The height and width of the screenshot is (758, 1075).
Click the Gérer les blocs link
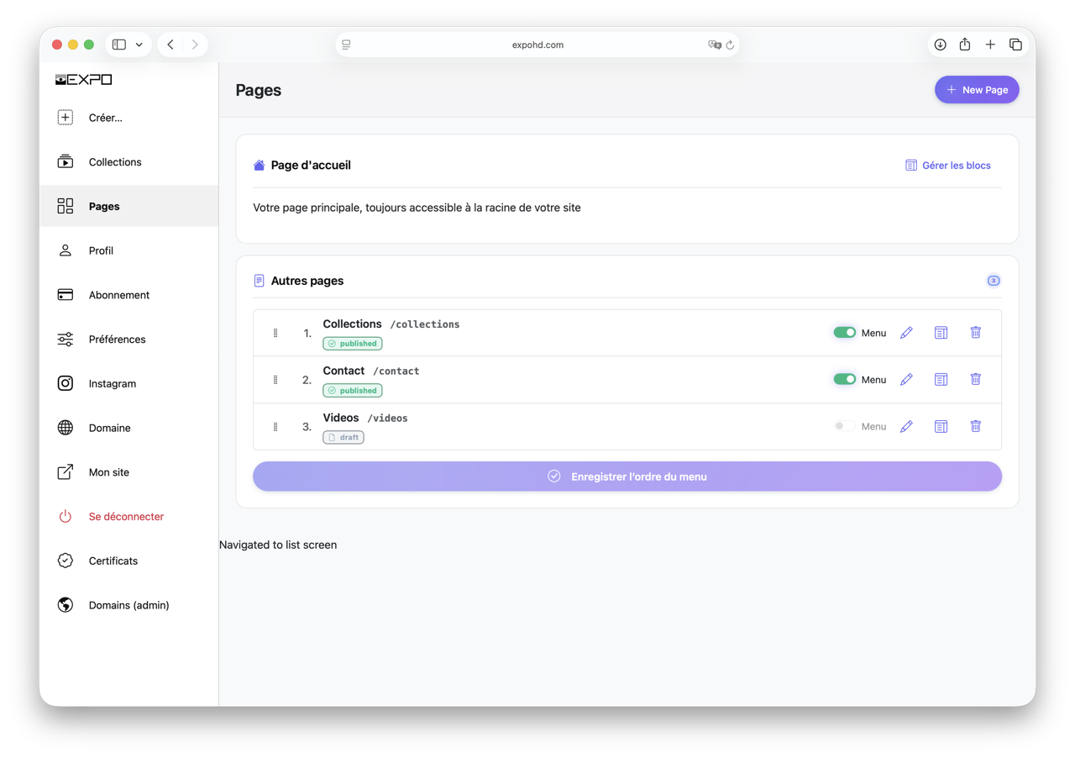point(947,166)
